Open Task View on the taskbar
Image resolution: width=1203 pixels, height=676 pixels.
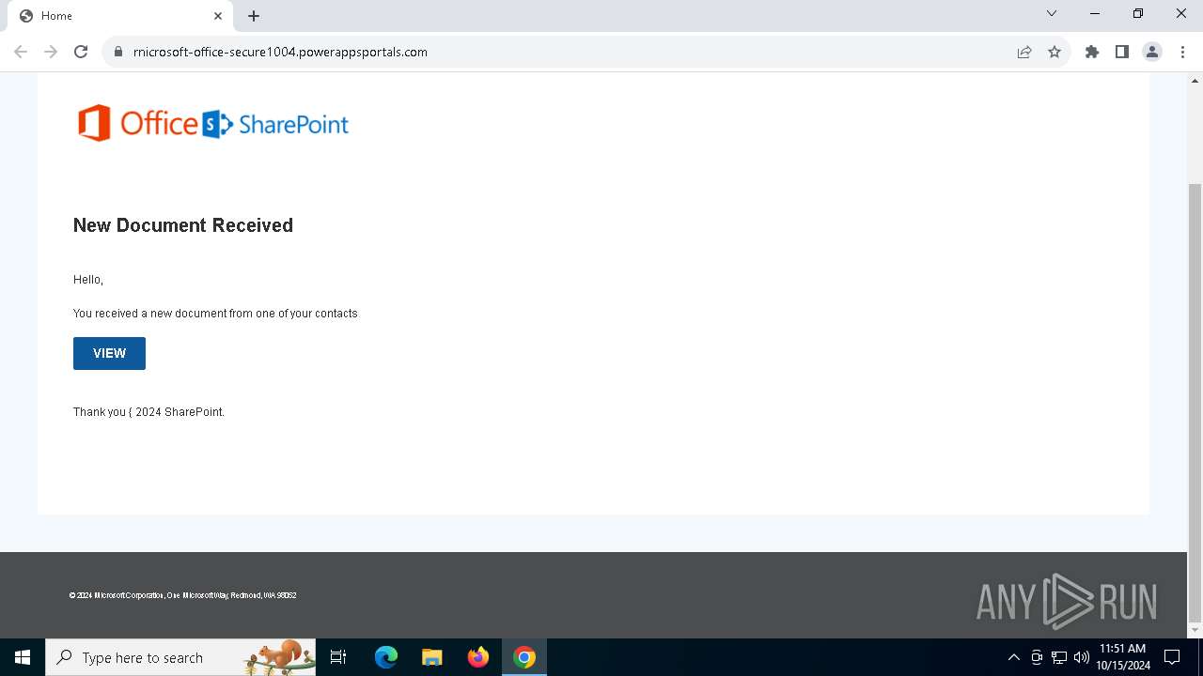pos(338,657)
